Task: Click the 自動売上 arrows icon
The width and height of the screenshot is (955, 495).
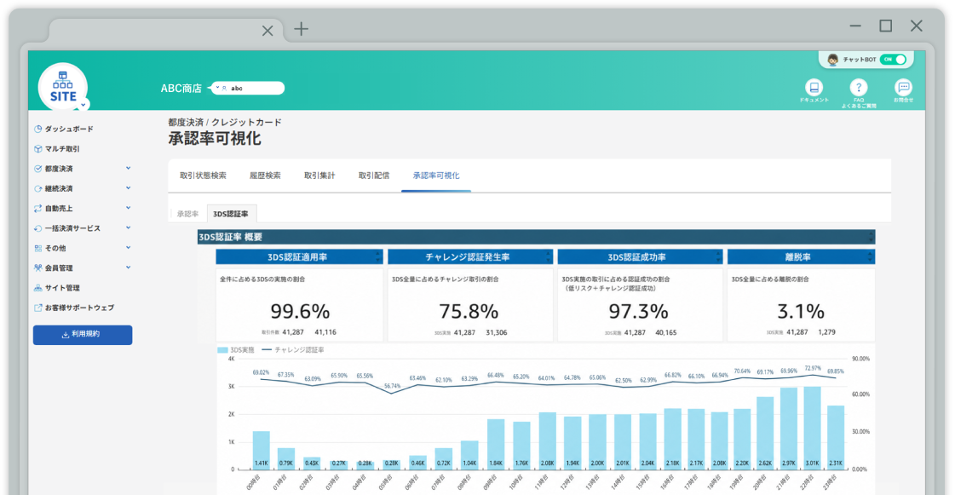Action: click(x=37, y=208)
